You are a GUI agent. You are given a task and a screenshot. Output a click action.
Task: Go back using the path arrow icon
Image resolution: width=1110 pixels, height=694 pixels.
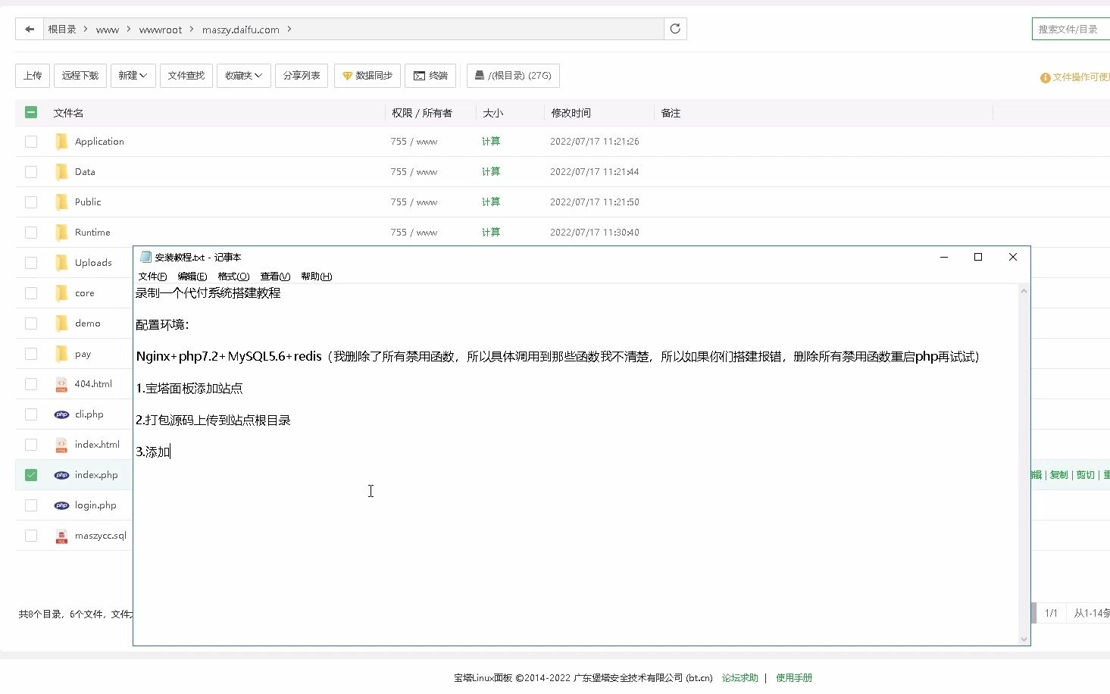point(30,29)
